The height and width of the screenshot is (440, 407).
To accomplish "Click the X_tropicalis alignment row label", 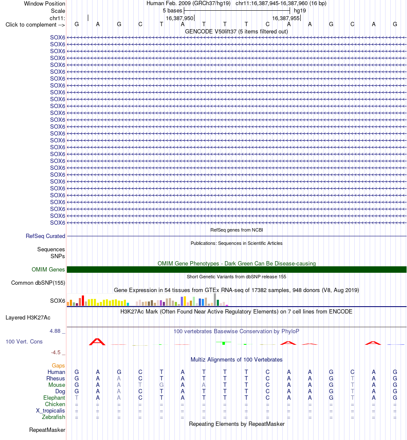I will [51, 411].
